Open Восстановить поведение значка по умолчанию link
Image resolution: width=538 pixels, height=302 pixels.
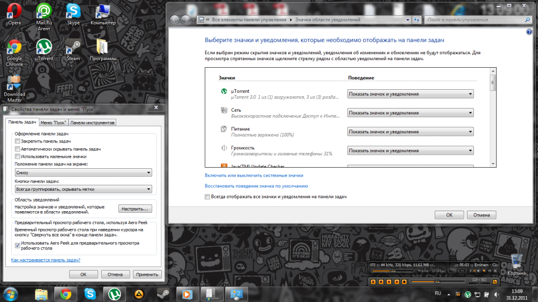pos(256,186)
